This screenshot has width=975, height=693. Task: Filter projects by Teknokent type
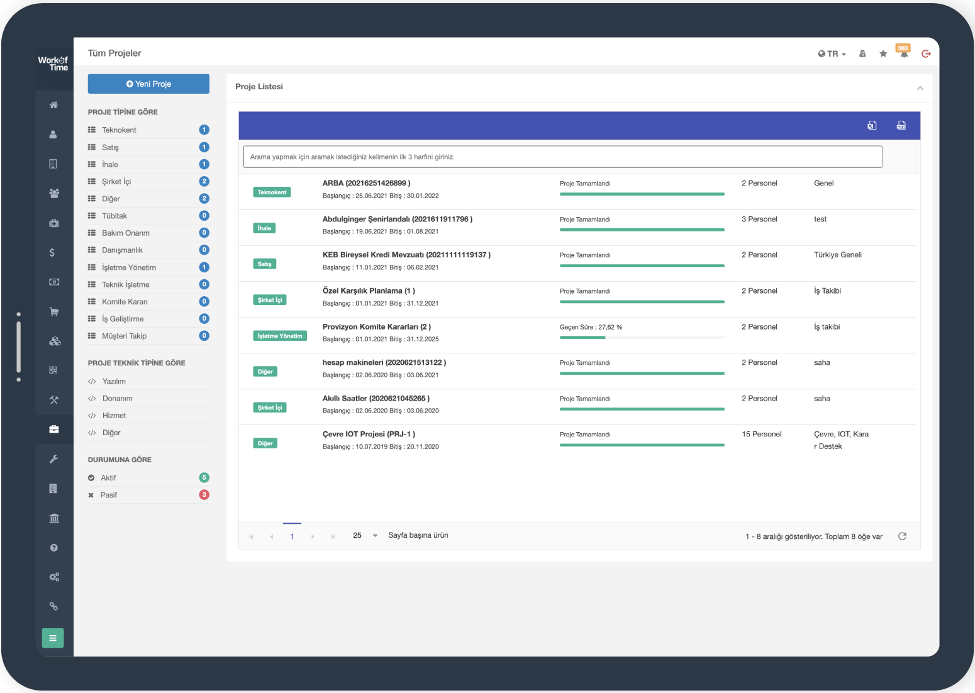point(148,130)
